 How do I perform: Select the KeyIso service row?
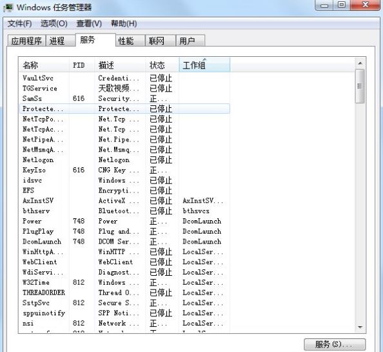124,170
